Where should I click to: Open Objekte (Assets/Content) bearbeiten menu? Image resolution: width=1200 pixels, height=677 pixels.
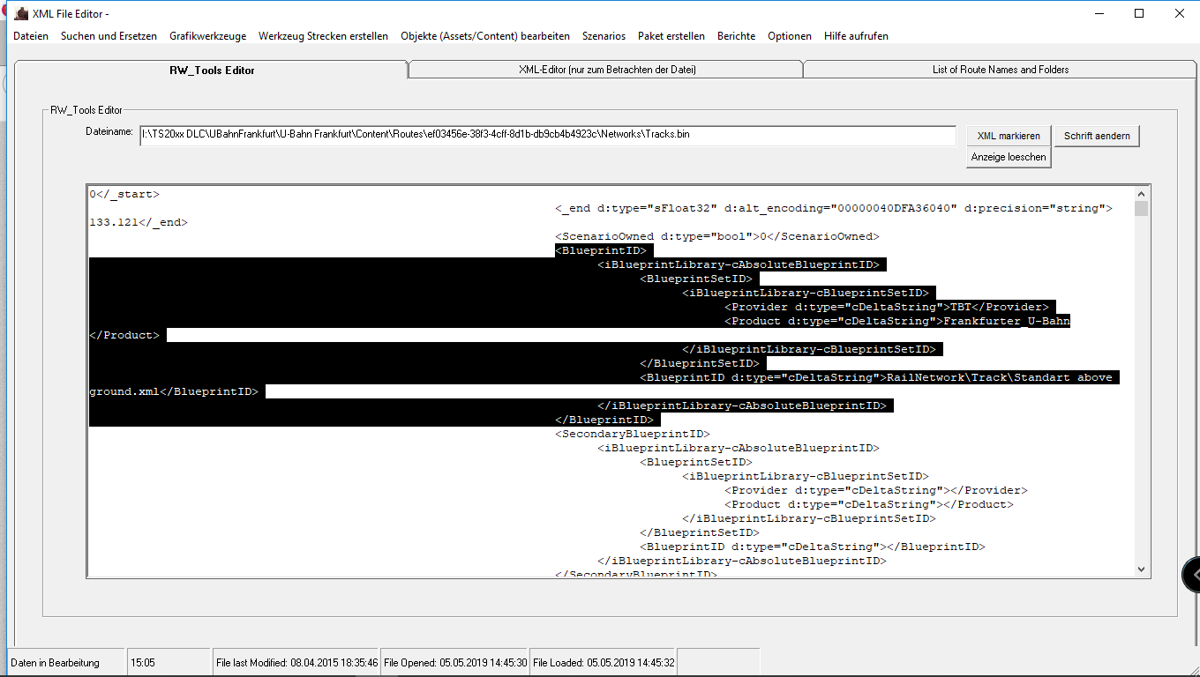tap(485, 36)
